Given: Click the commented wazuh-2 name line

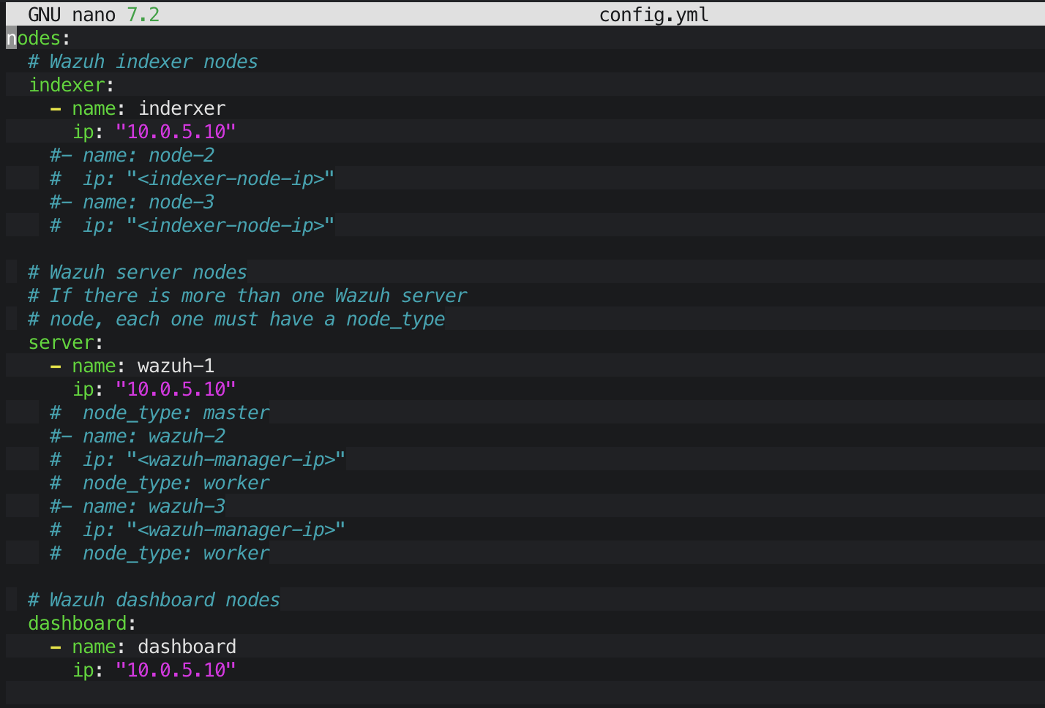Looking at the screenshot, I should [x=138, y=436].
